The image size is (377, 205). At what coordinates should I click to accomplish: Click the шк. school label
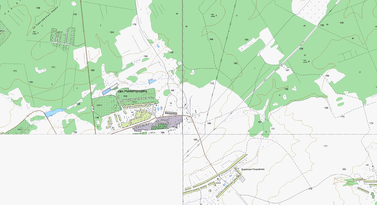[x=132, y=112]
